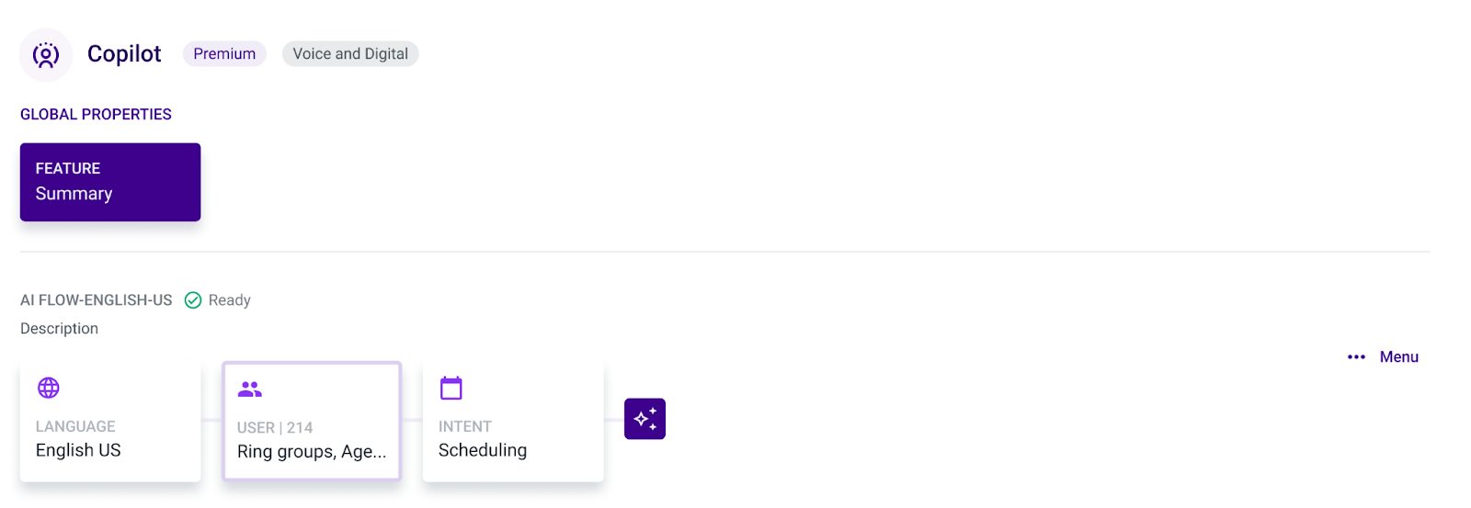Click the Copilot agent avatar icon
1471x508 pixels.
click(46, 55)
